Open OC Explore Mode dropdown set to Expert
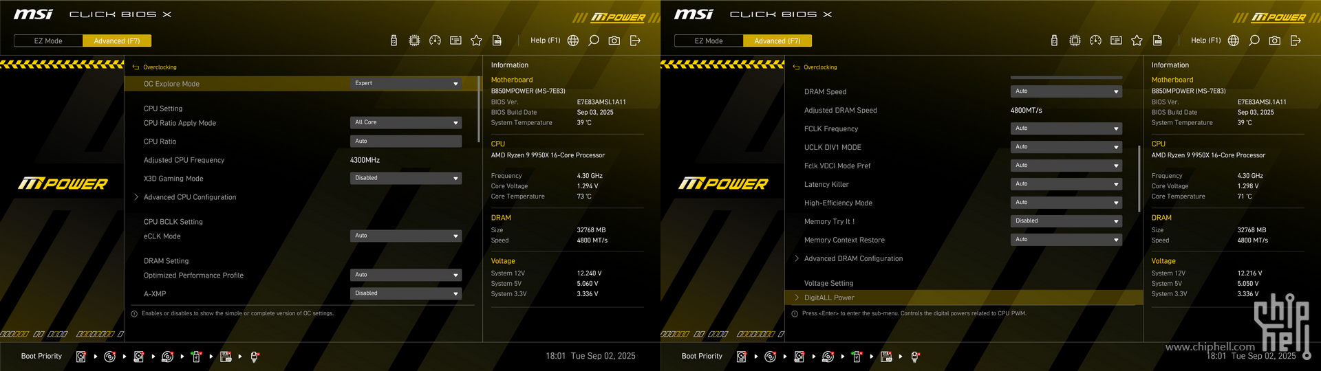This screenshot has width=1321, height=371. point(406,84)
